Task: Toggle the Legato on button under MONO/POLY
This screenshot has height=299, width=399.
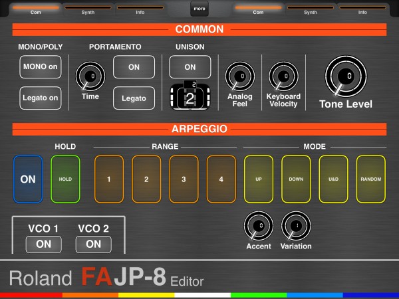Action: [x=41, y=98]
